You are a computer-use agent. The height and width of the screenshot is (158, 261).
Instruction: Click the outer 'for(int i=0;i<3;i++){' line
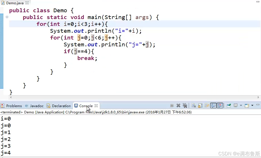tap(72, 24)
